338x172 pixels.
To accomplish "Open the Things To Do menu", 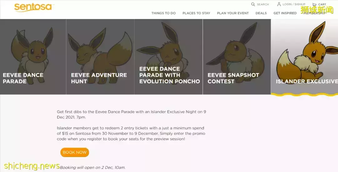I will 163,13.
